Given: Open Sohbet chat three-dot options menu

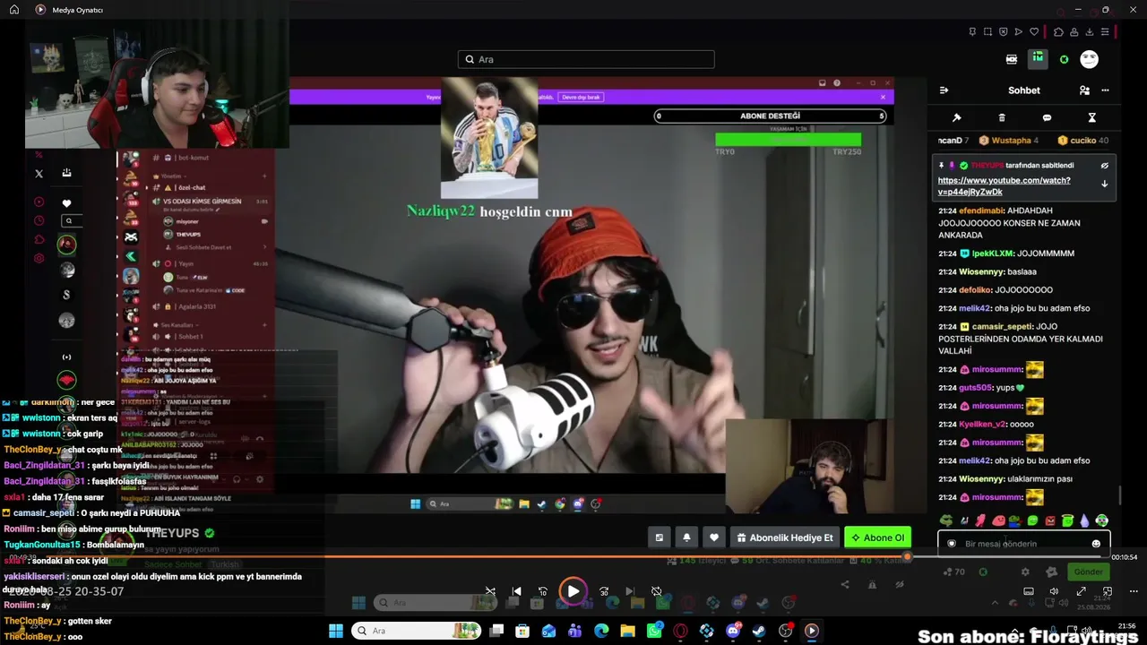Looking at the screenshot, I should [1105, 90].
